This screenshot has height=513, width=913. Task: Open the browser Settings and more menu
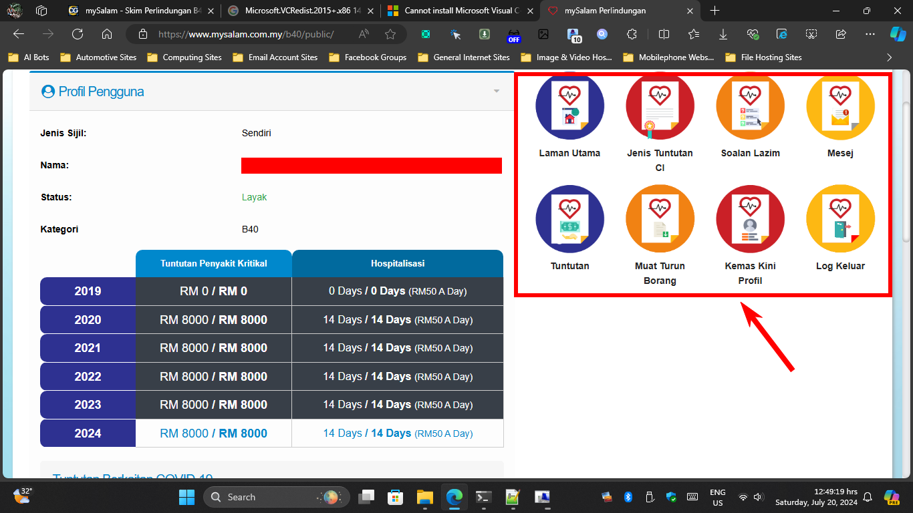[870, 34]
